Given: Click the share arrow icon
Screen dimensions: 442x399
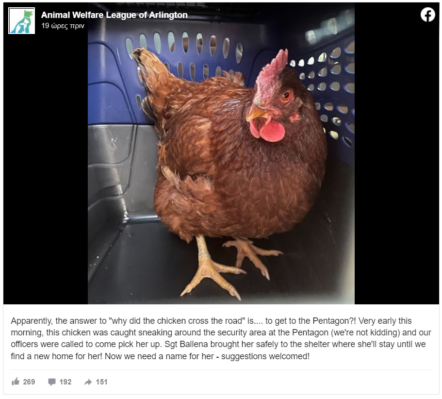Looking at the screenshot, I should tap(88, 382).
